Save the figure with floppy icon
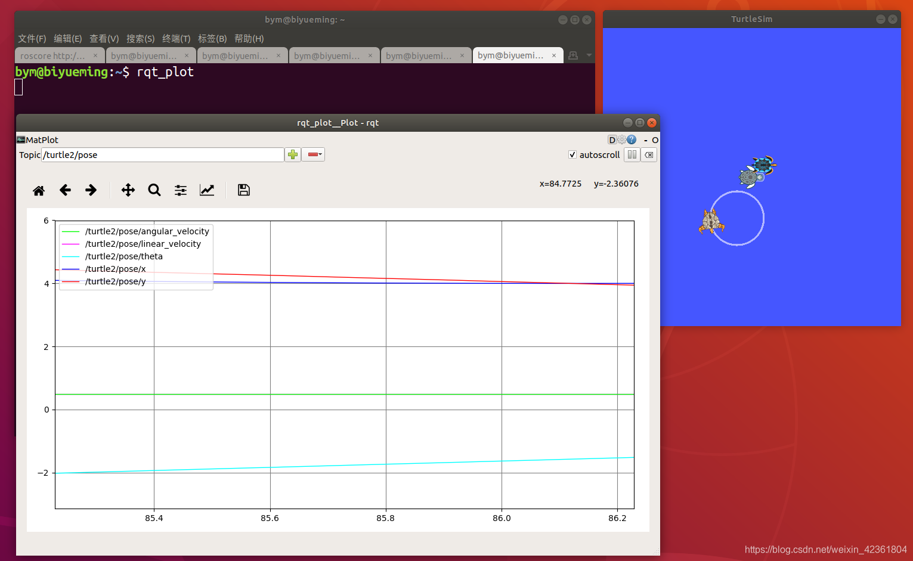This screenshot has height=561, width=913. (243, 190)
